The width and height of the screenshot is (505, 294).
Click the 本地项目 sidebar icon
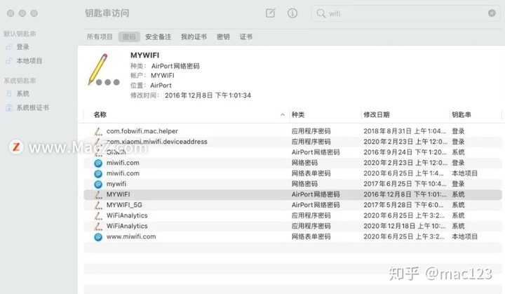point(9,61)
